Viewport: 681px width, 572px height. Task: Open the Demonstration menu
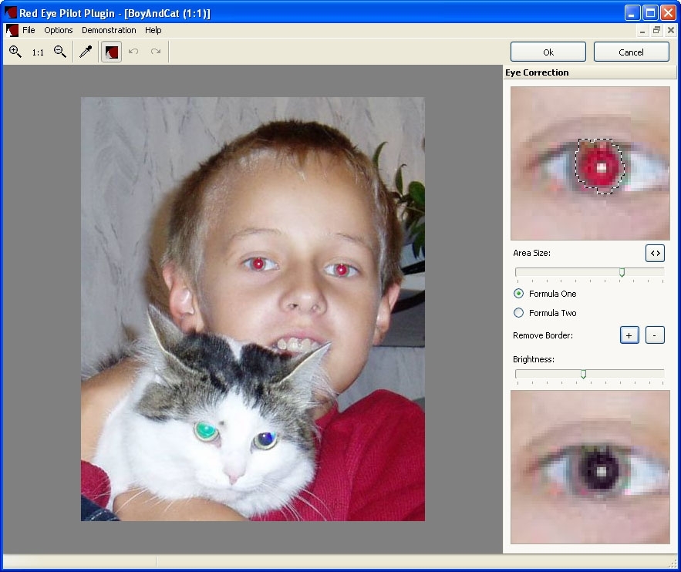[x=109, y=30]
